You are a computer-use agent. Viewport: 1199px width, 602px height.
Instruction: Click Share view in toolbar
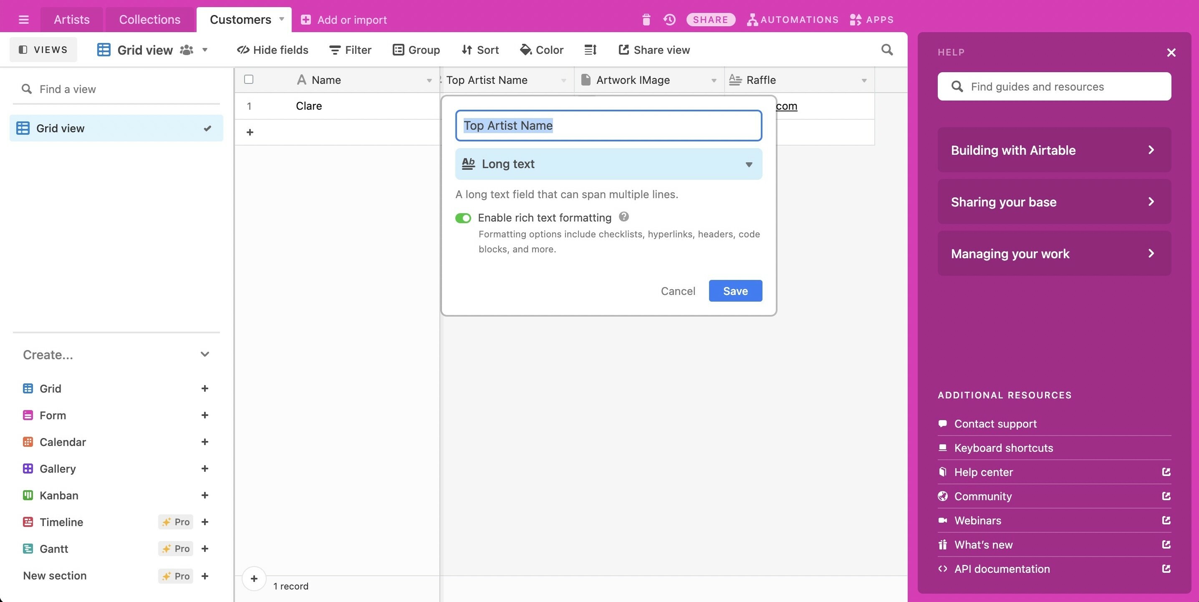(654, 50)
